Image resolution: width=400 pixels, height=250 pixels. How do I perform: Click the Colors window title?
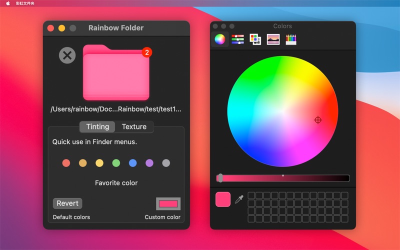(282, 26)
